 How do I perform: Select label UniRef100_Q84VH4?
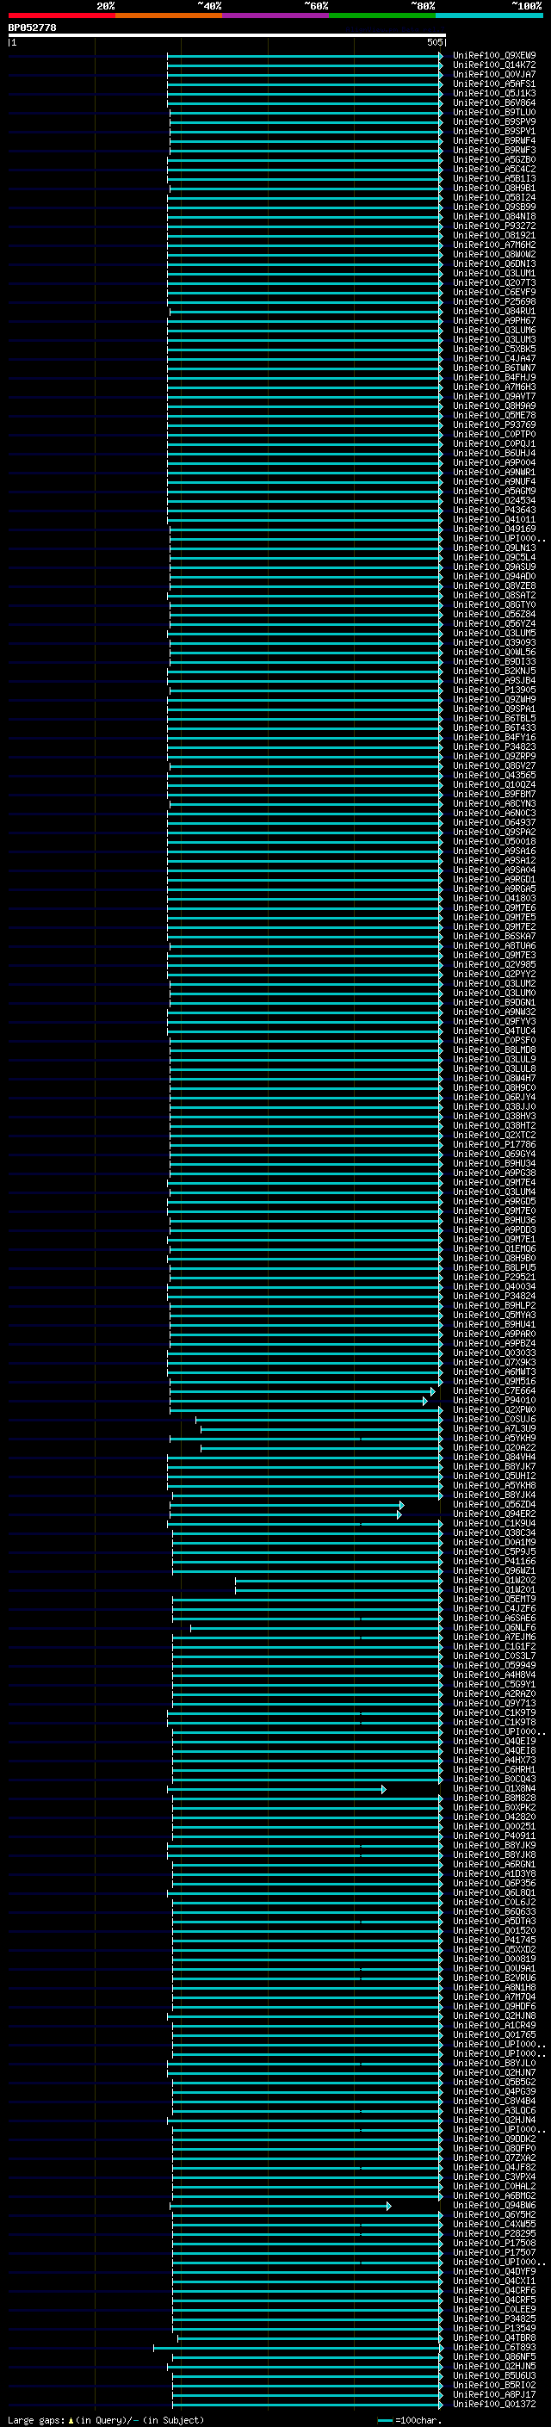click(x=493, y=1457)
